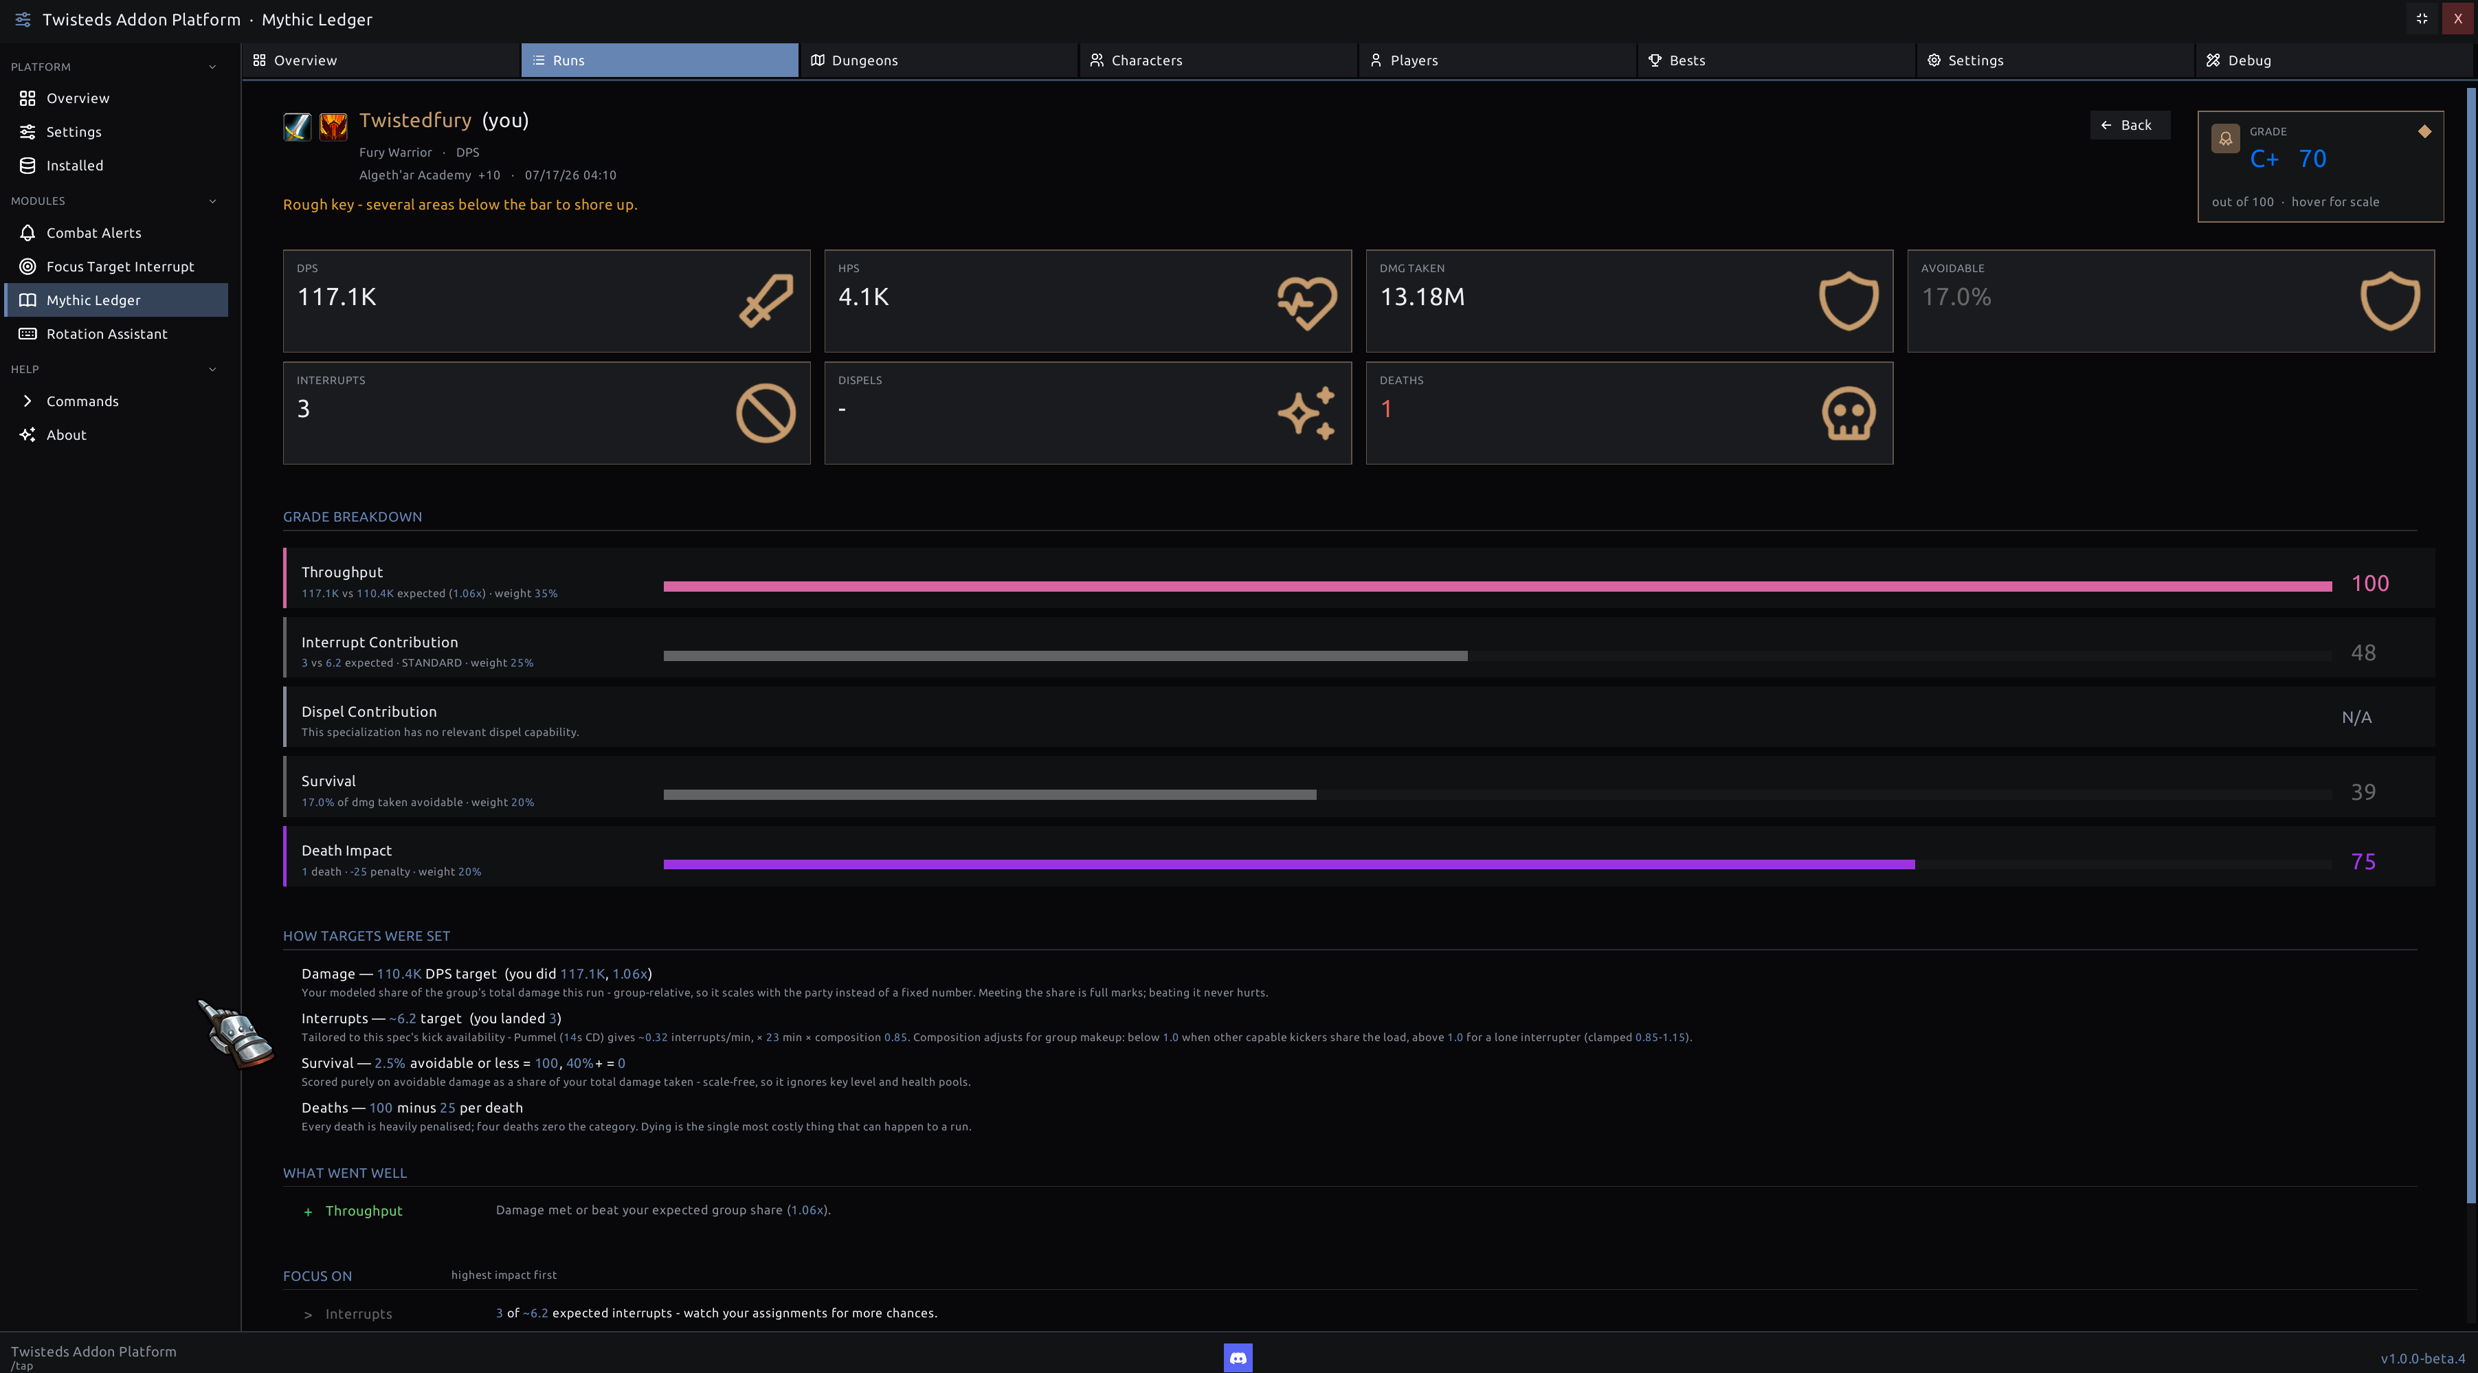Click the keyboard icon for Rotation Assistant
Image resolution: width=2478 pixels, height=1373 pixels.
click(28, 334)
